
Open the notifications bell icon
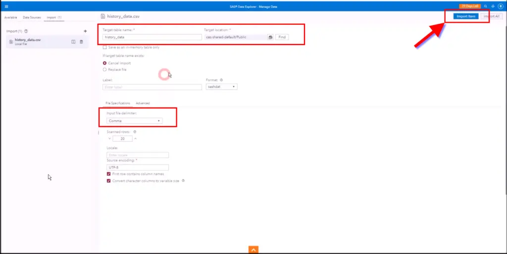[493, 6]
